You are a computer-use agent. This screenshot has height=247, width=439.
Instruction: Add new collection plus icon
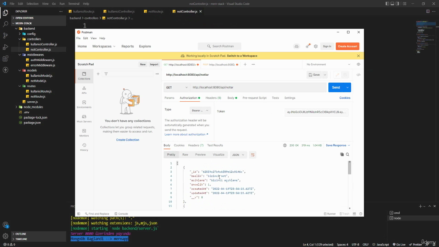[x=98, y=74]
